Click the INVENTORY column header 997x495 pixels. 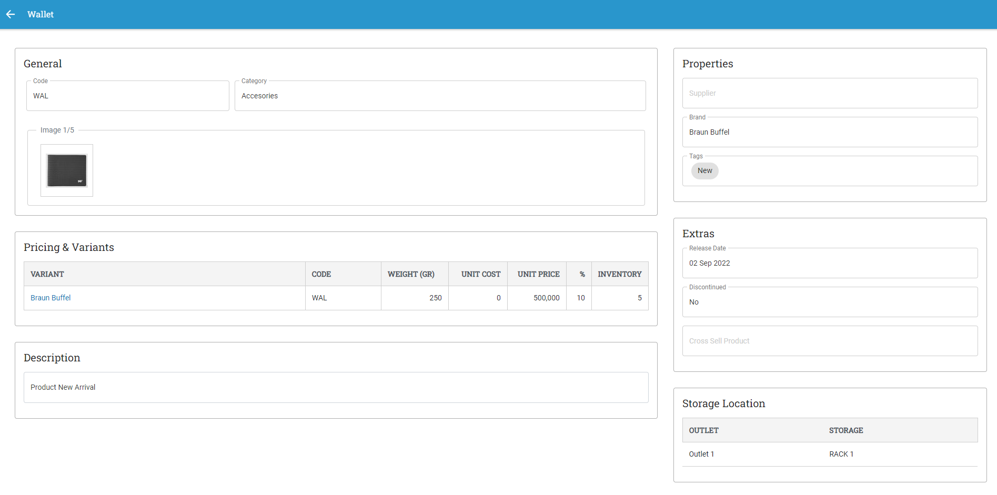620,274
